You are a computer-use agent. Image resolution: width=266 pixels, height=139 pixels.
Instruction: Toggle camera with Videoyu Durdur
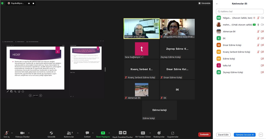point(22,133)
